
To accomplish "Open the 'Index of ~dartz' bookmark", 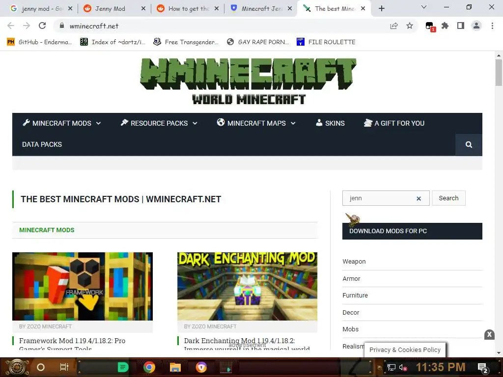I will (x=112, y=42).
